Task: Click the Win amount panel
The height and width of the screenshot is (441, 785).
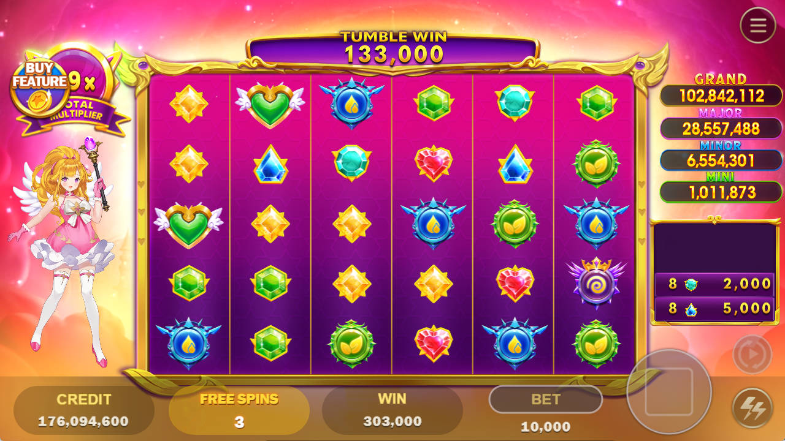Action: 392,410
